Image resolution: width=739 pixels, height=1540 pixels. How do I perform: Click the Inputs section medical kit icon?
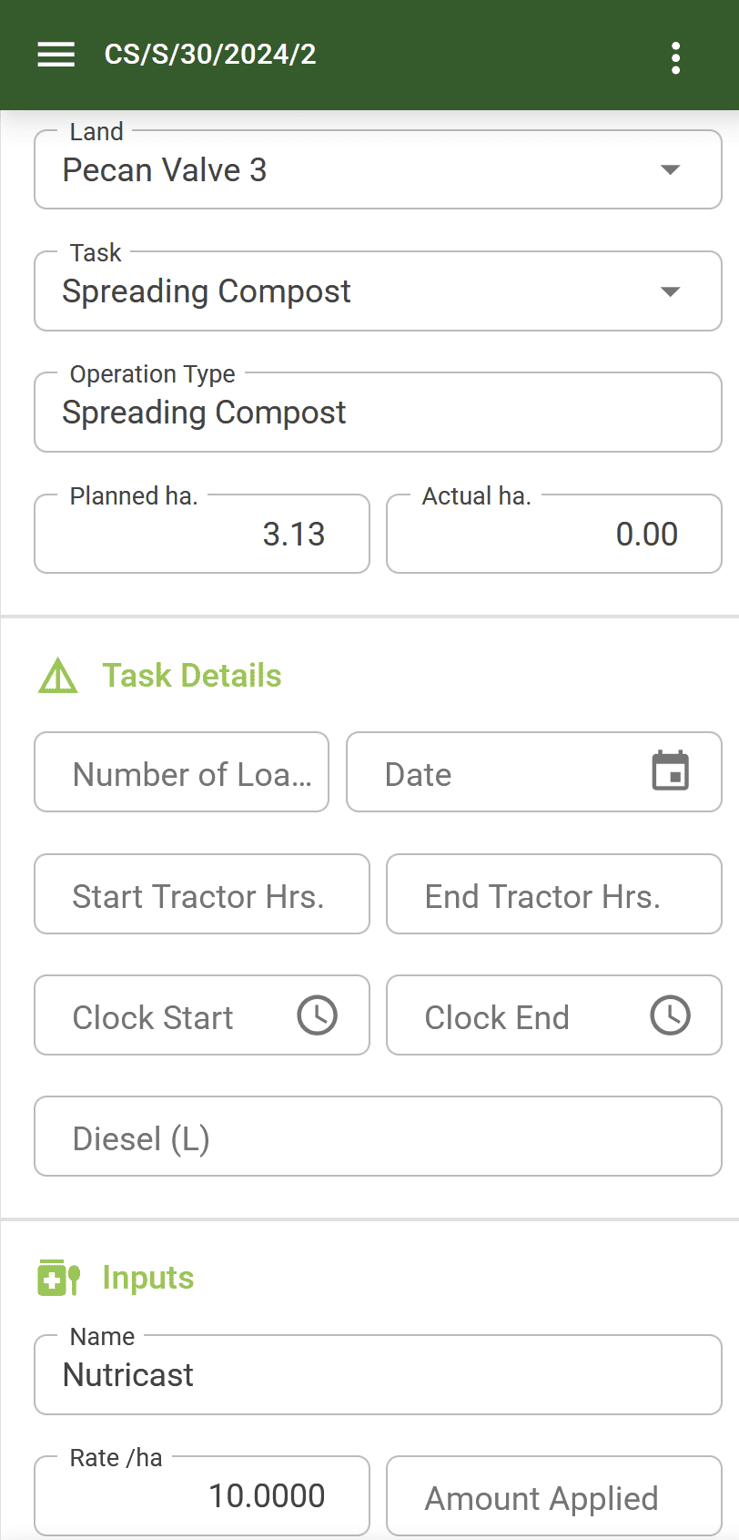click(59, 1278)
